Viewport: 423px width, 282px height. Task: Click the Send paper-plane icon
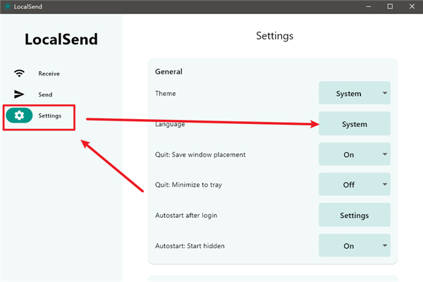(20, 94)
